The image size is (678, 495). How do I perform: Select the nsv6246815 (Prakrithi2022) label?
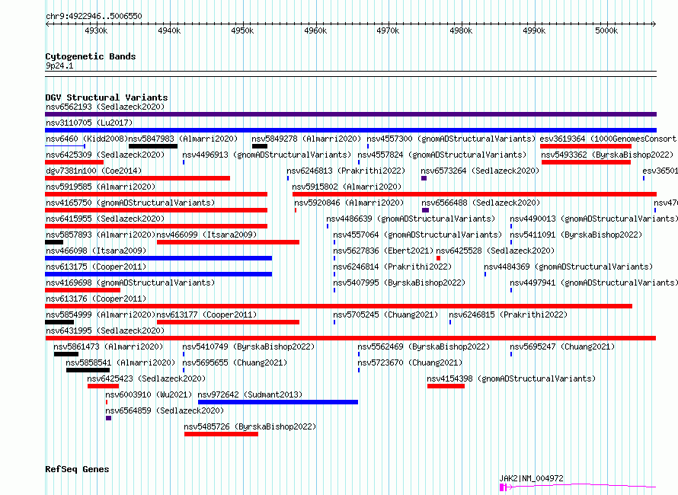coord(508,315)
